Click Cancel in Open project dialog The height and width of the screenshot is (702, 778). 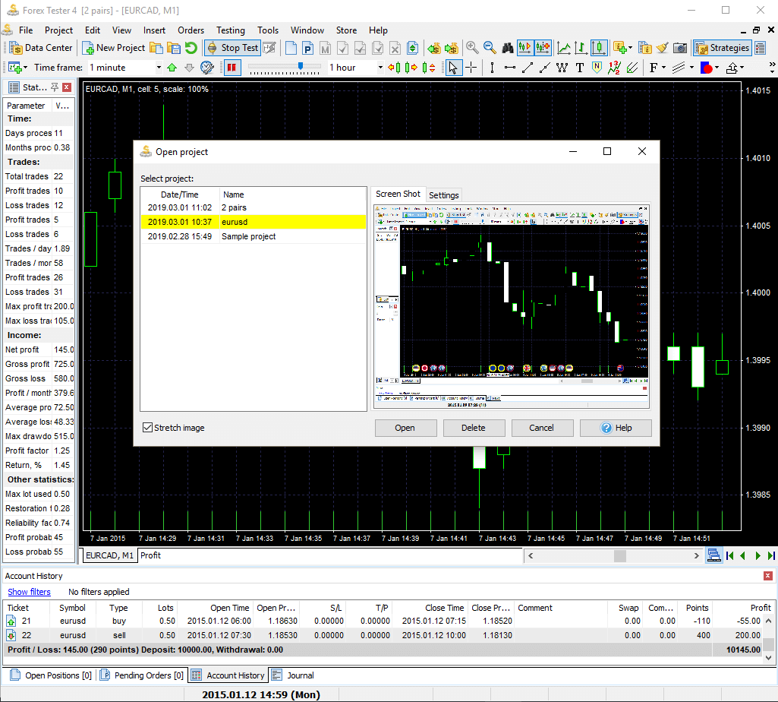pos(542,428)
